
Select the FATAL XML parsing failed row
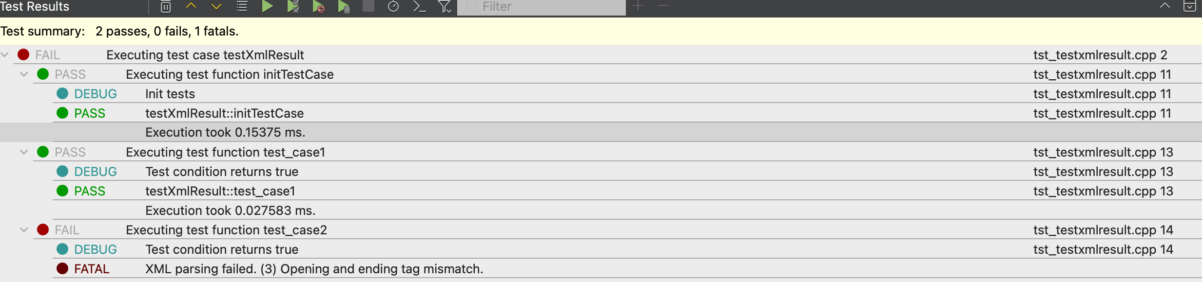(x=314, y=269)
